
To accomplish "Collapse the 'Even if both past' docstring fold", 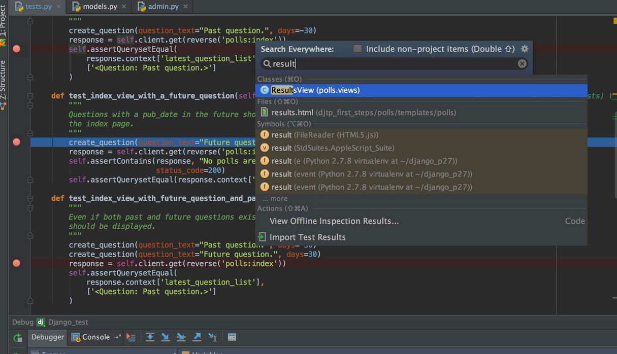I will tap(30, 207).
